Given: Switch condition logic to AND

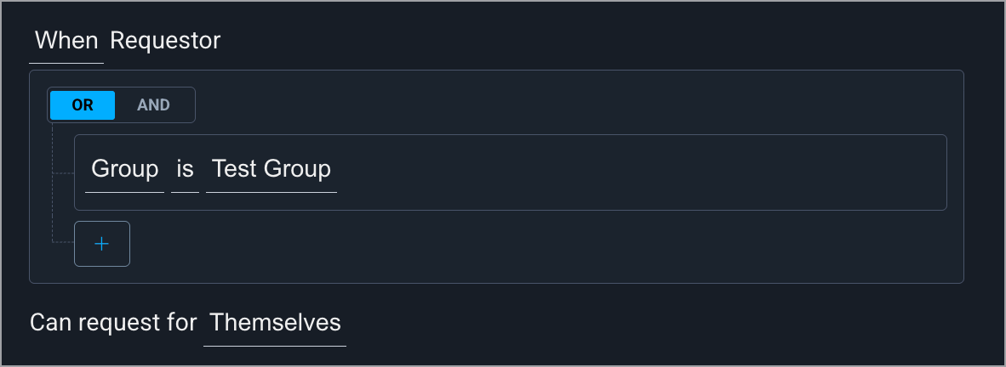Looking at the screenshot, I should coord(154,105).
